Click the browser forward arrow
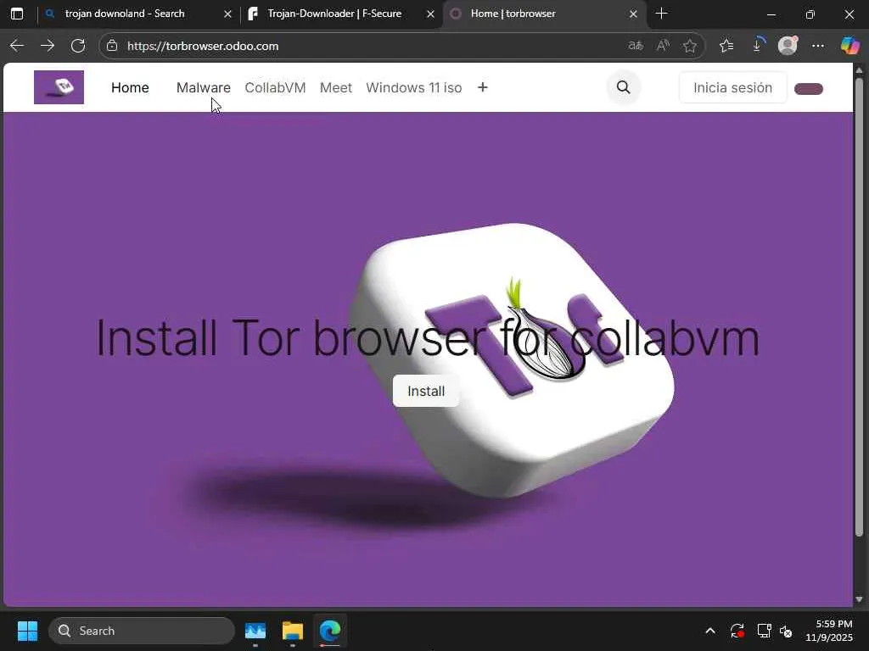The image size is (869, 651). [x=48, y=46]
